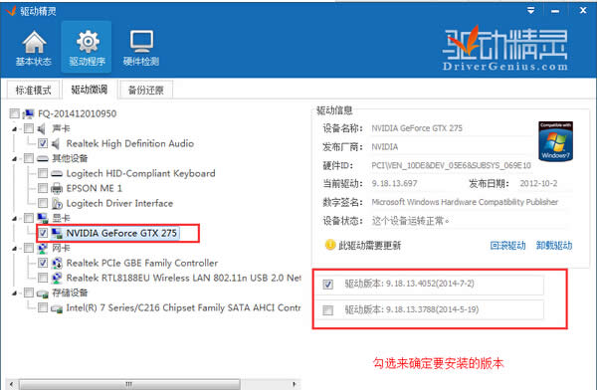Select the 驱动程序 gear icon

click(88, 41)
